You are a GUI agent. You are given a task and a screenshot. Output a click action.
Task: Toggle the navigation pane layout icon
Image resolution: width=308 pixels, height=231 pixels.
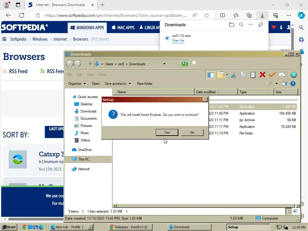pos(211,75)
